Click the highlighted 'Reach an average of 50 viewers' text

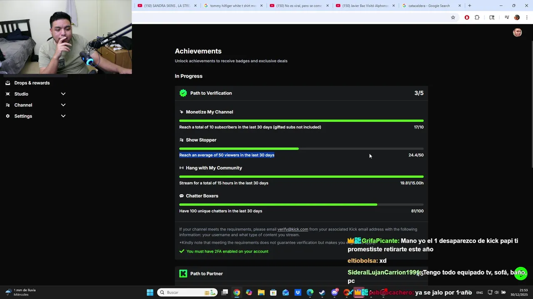(x=227, y=155)
